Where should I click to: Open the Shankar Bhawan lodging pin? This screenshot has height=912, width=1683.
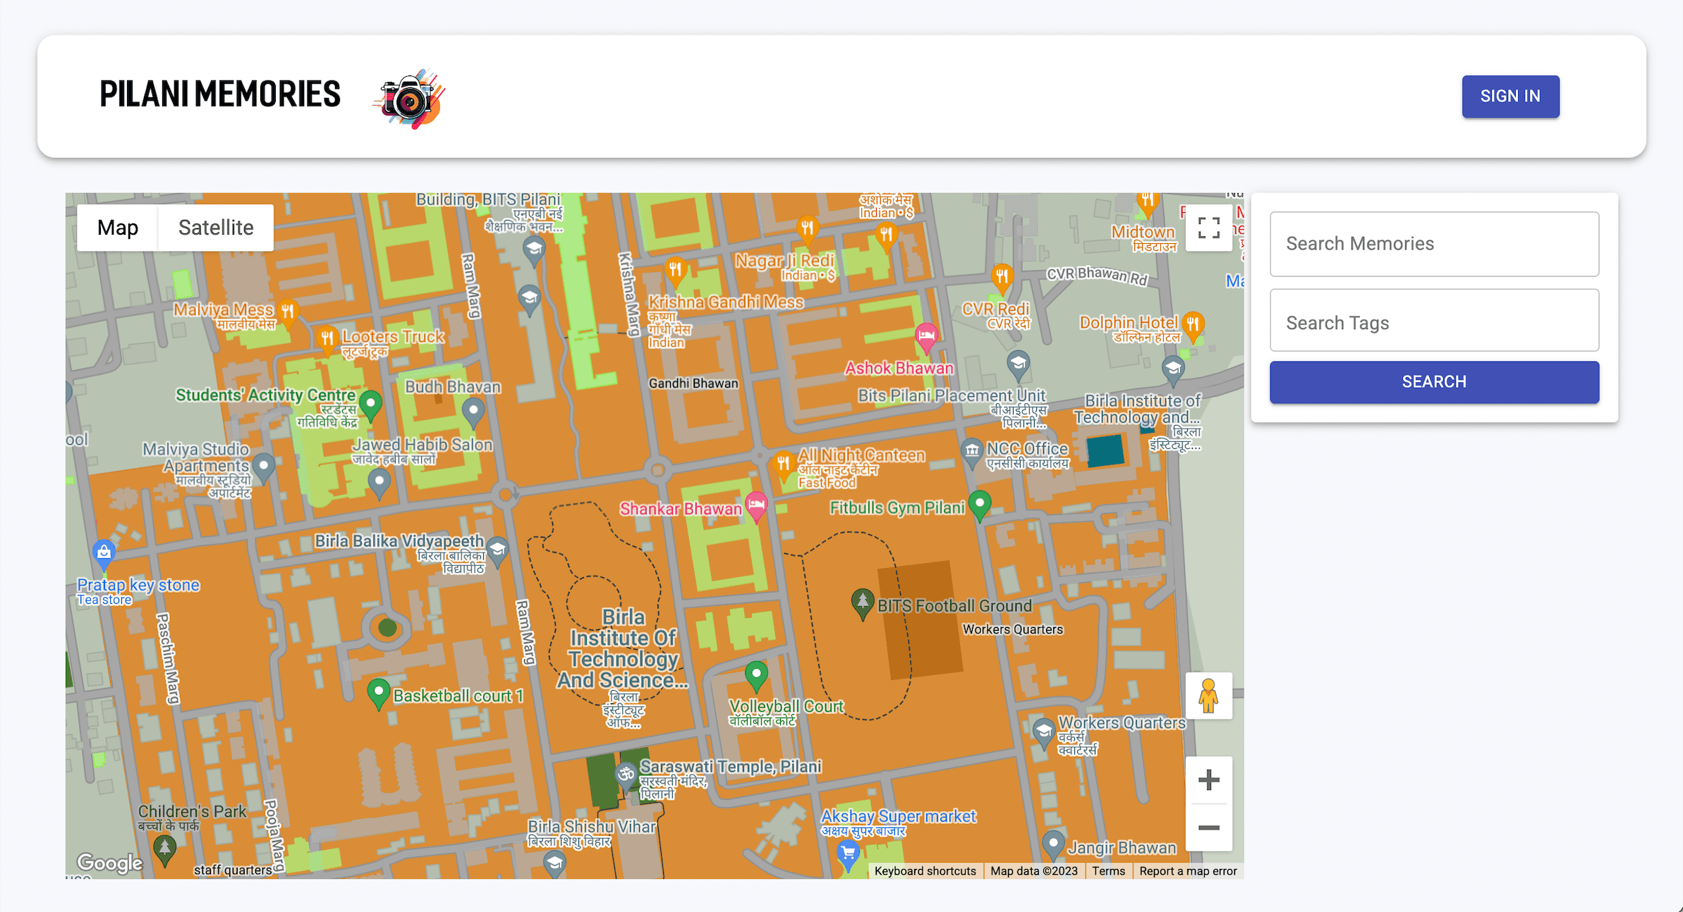click(756, 507)
